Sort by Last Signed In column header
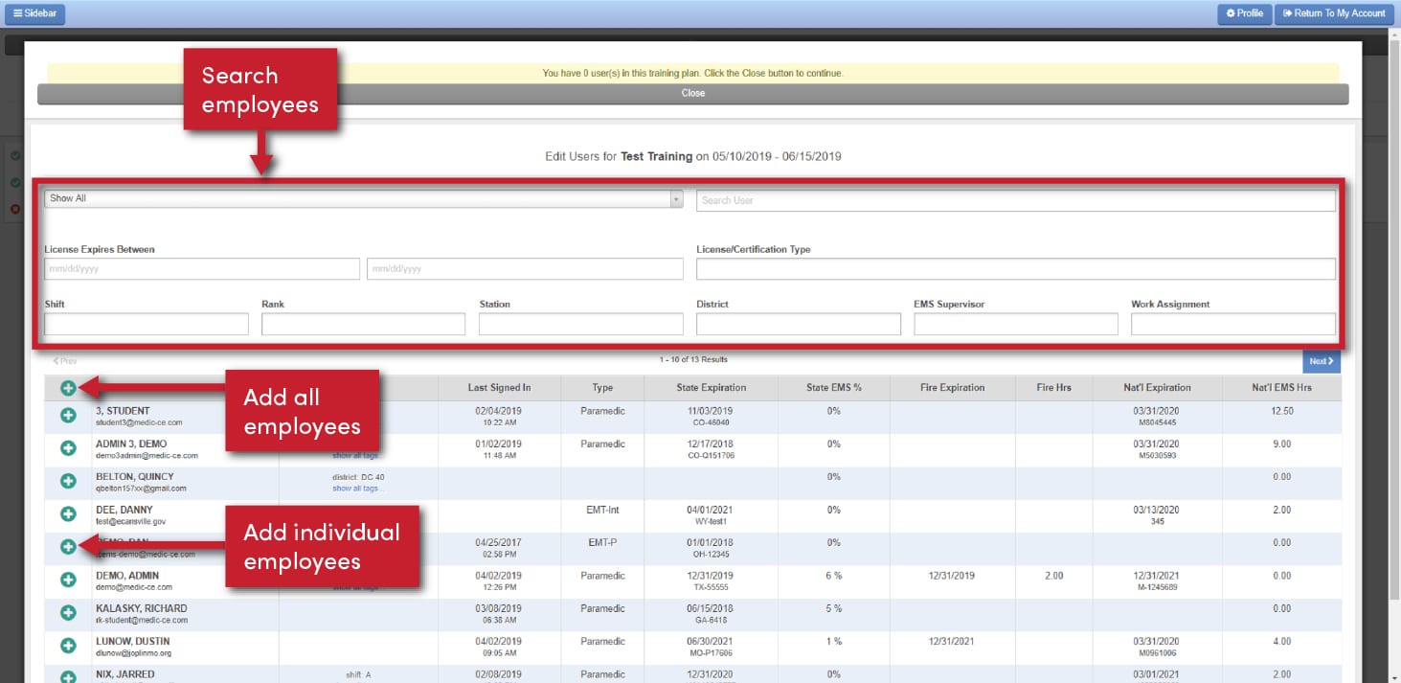The image size is (1401, 683). pyautogui.click(x=499, y=388)
